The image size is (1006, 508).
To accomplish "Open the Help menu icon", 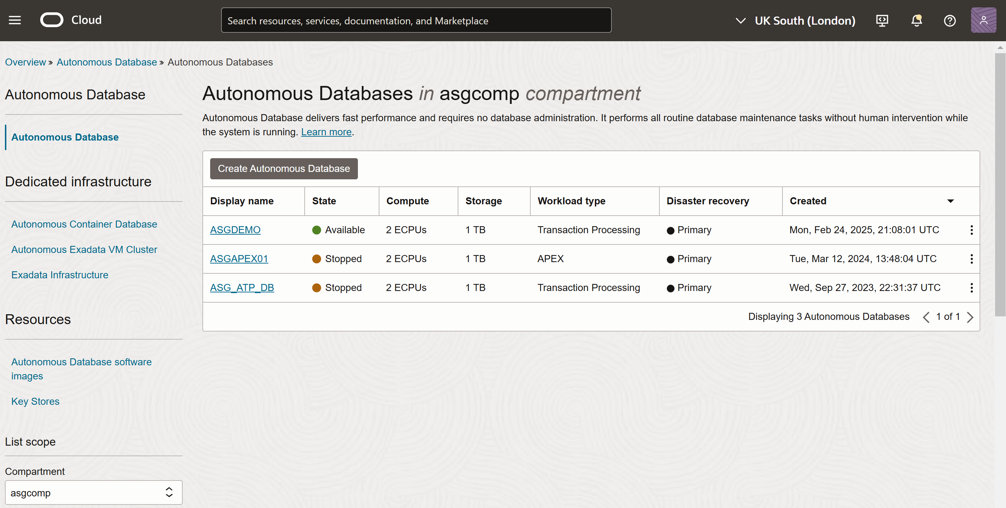I will [x=950, y=21].
